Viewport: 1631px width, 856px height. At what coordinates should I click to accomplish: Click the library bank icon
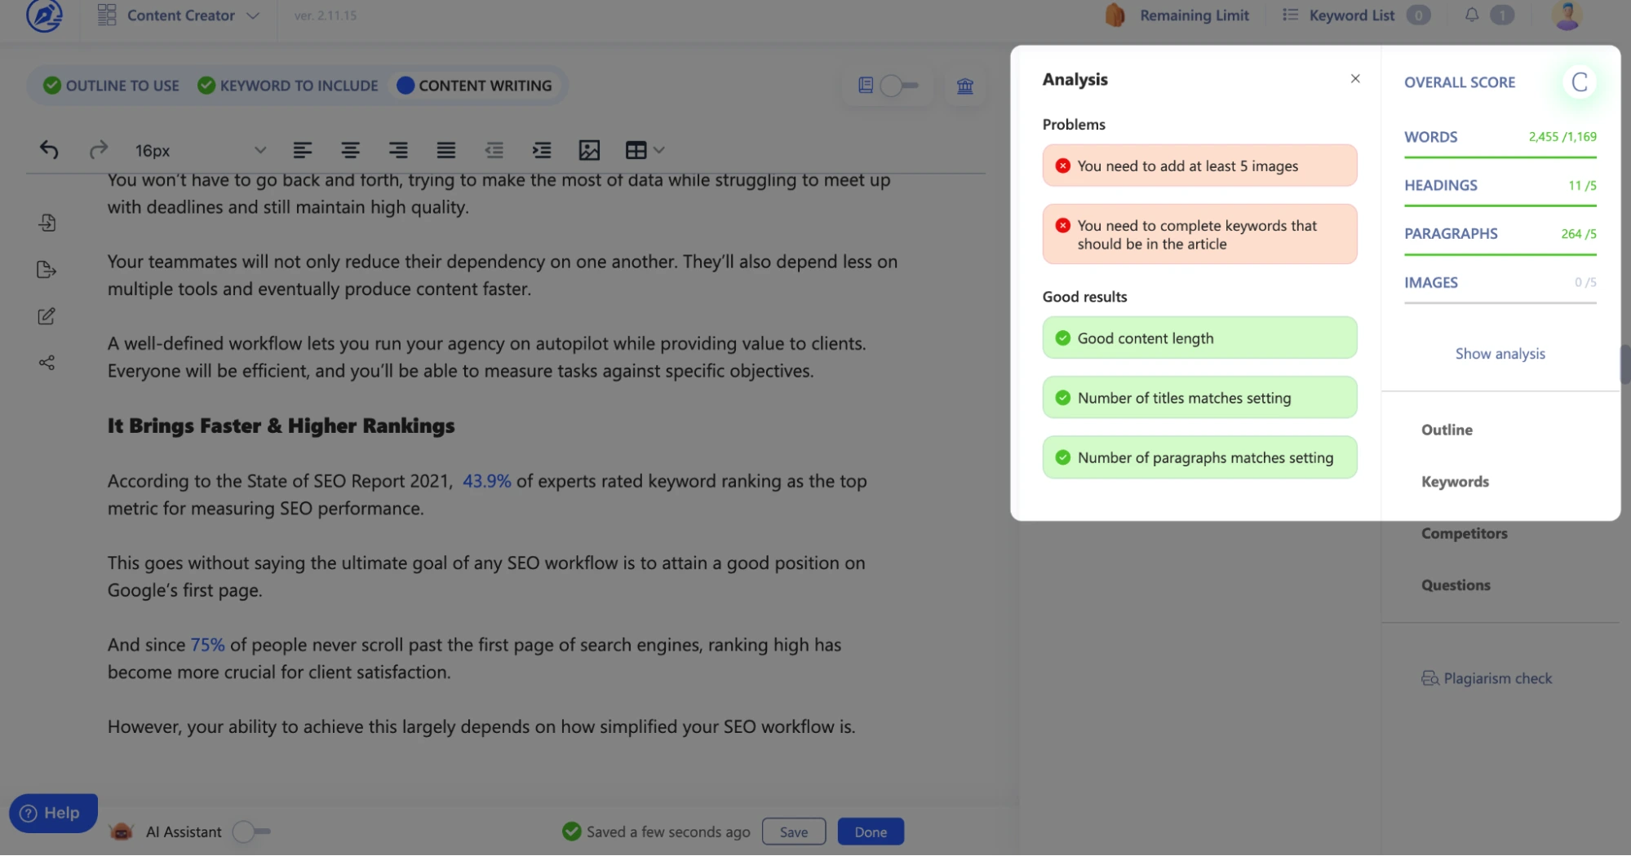[965, 86]
